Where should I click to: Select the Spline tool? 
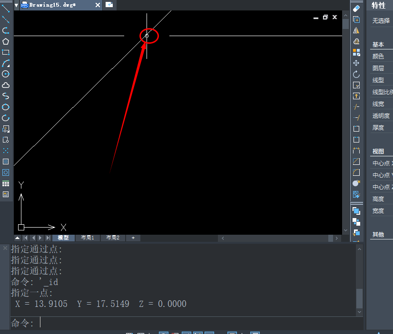pos(6,96)
